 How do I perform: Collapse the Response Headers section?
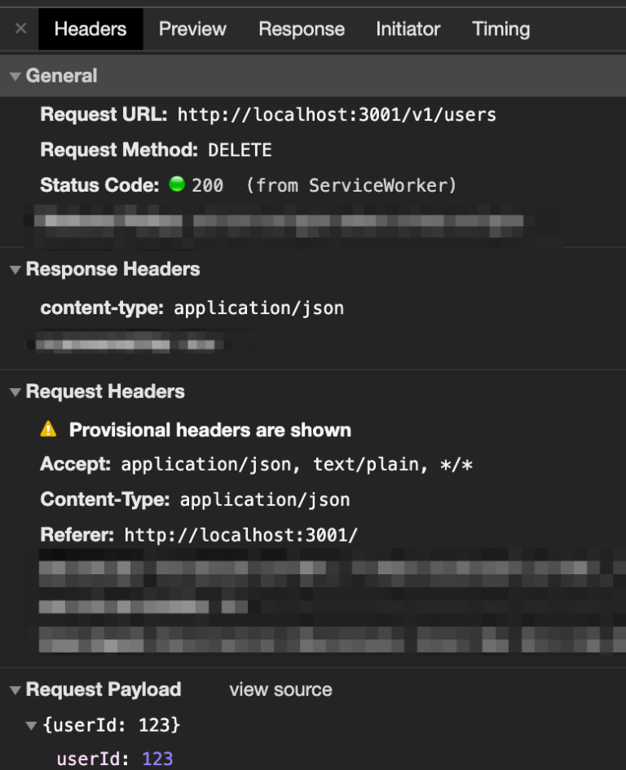click(x=16, y=269)
